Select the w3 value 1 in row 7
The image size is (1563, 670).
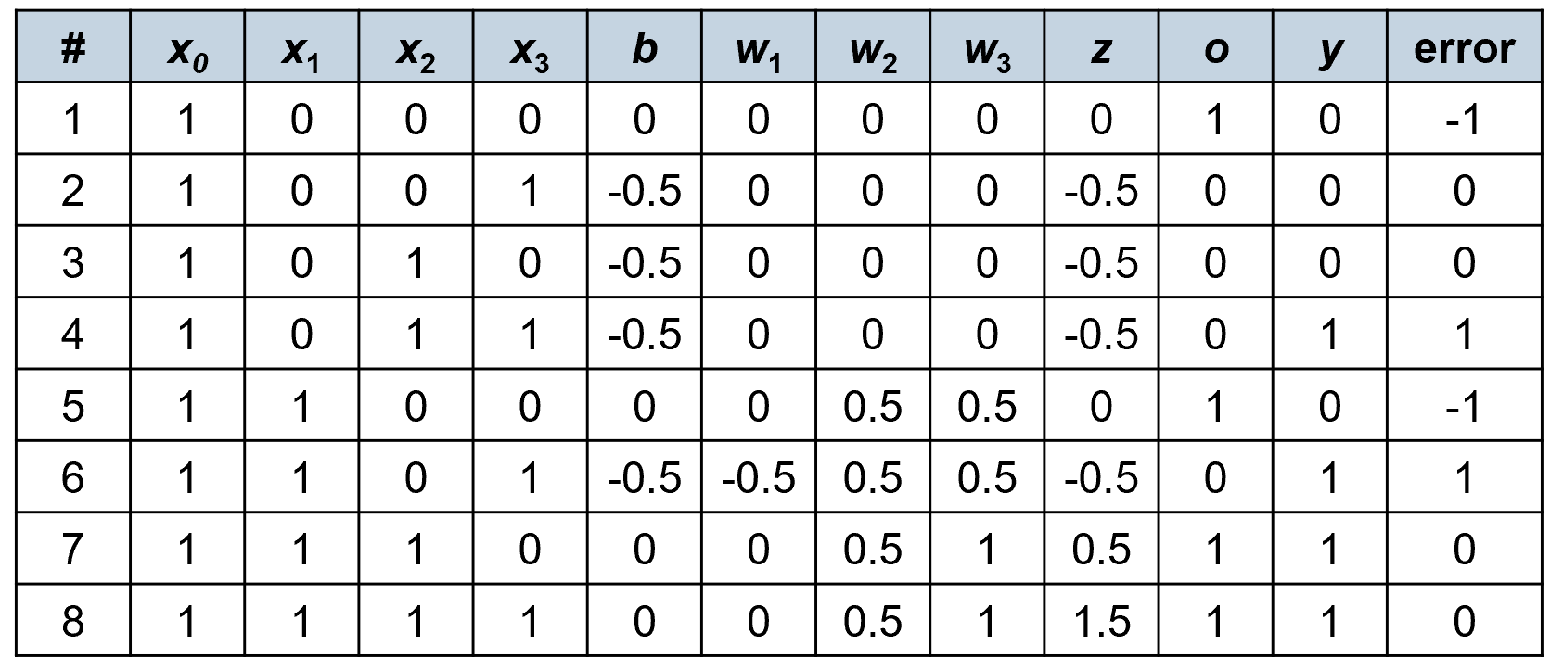click(987, 550)
